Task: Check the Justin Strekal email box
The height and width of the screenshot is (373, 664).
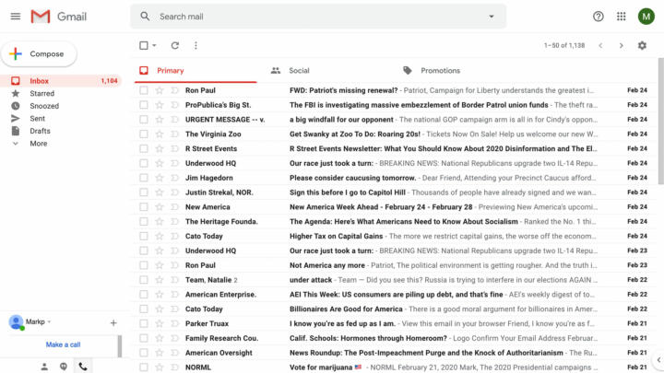Action: point(144,192)
